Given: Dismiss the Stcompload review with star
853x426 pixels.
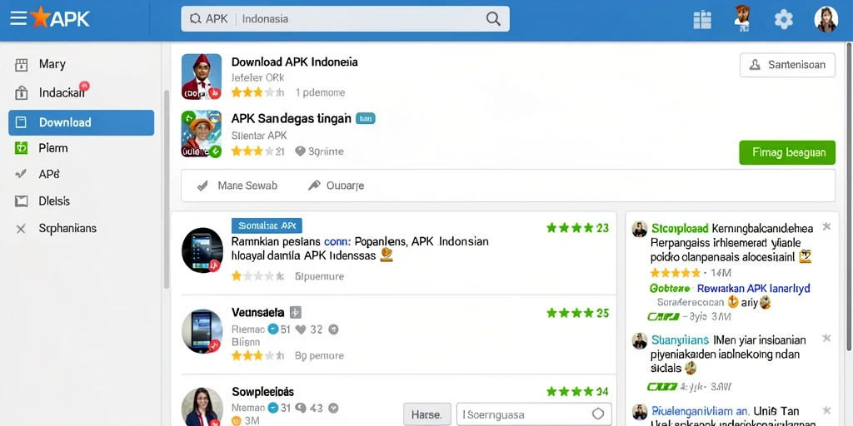Looking at the screenshot, I should tap(826, 226).
